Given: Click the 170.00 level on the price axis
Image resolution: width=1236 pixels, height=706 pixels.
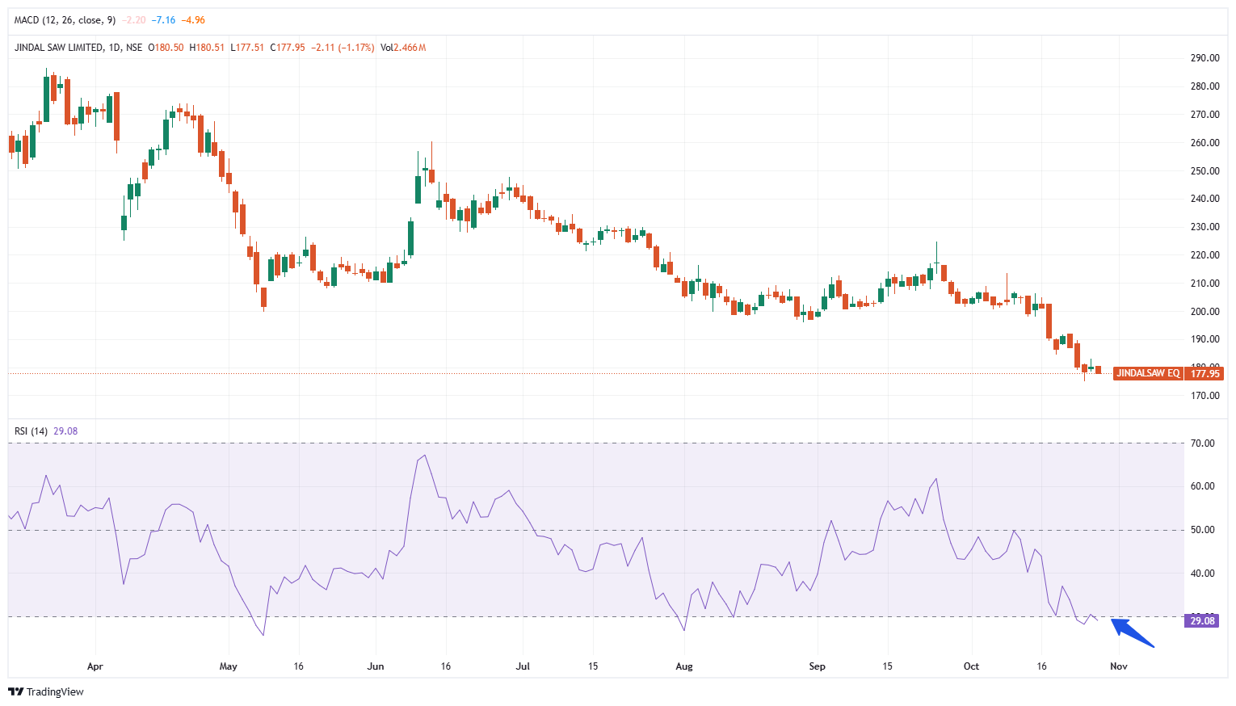Looking at the screenshot, I should 1204,396.
